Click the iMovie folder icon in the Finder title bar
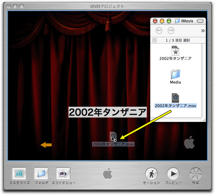This screenshot has width=215, height=195. [x=177, y=21]
